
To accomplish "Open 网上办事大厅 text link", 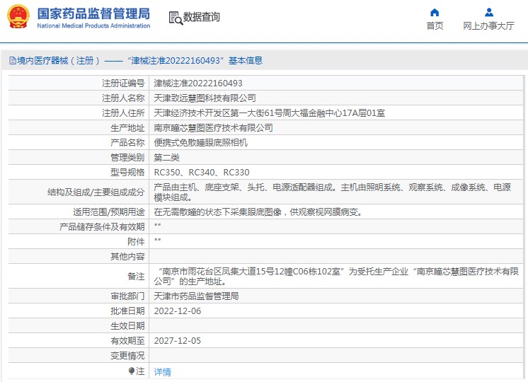I will [488, 26].
